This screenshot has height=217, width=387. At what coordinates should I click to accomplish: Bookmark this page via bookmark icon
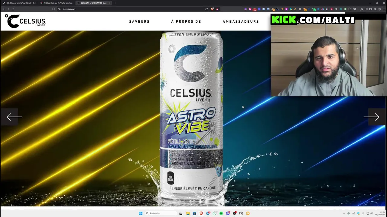pos(54,9)
